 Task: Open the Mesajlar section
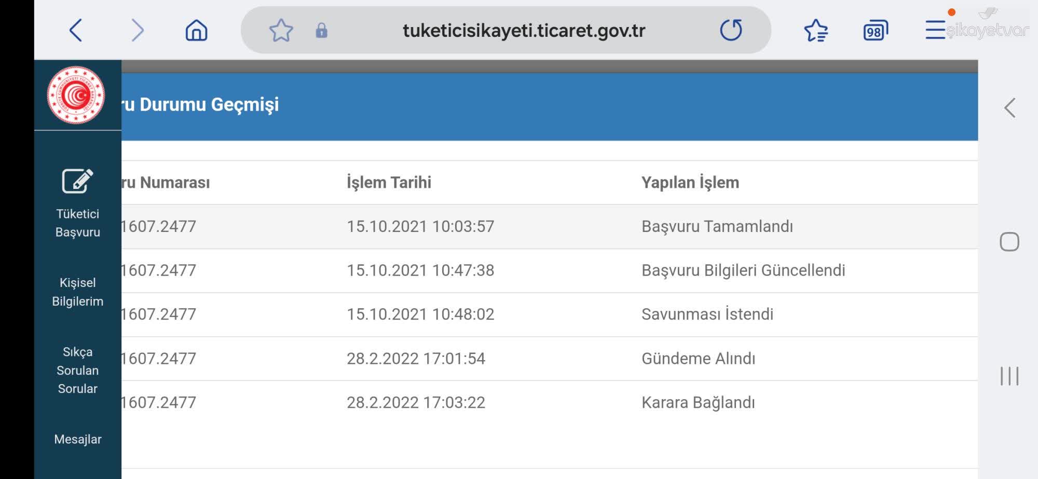(x=77, y=439)
